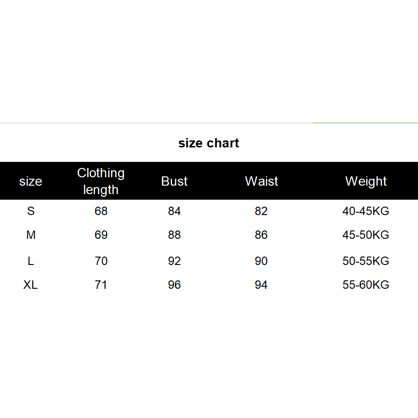Select the weight range 40-45KG

point(366,211)
